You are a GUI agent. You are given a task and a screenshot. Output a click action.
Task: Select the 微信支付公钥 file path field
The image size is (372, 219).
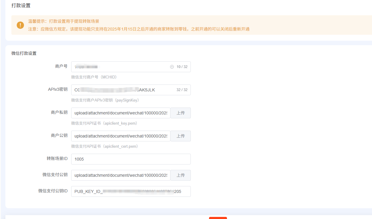pyautogui.click(x=121, y=175)
